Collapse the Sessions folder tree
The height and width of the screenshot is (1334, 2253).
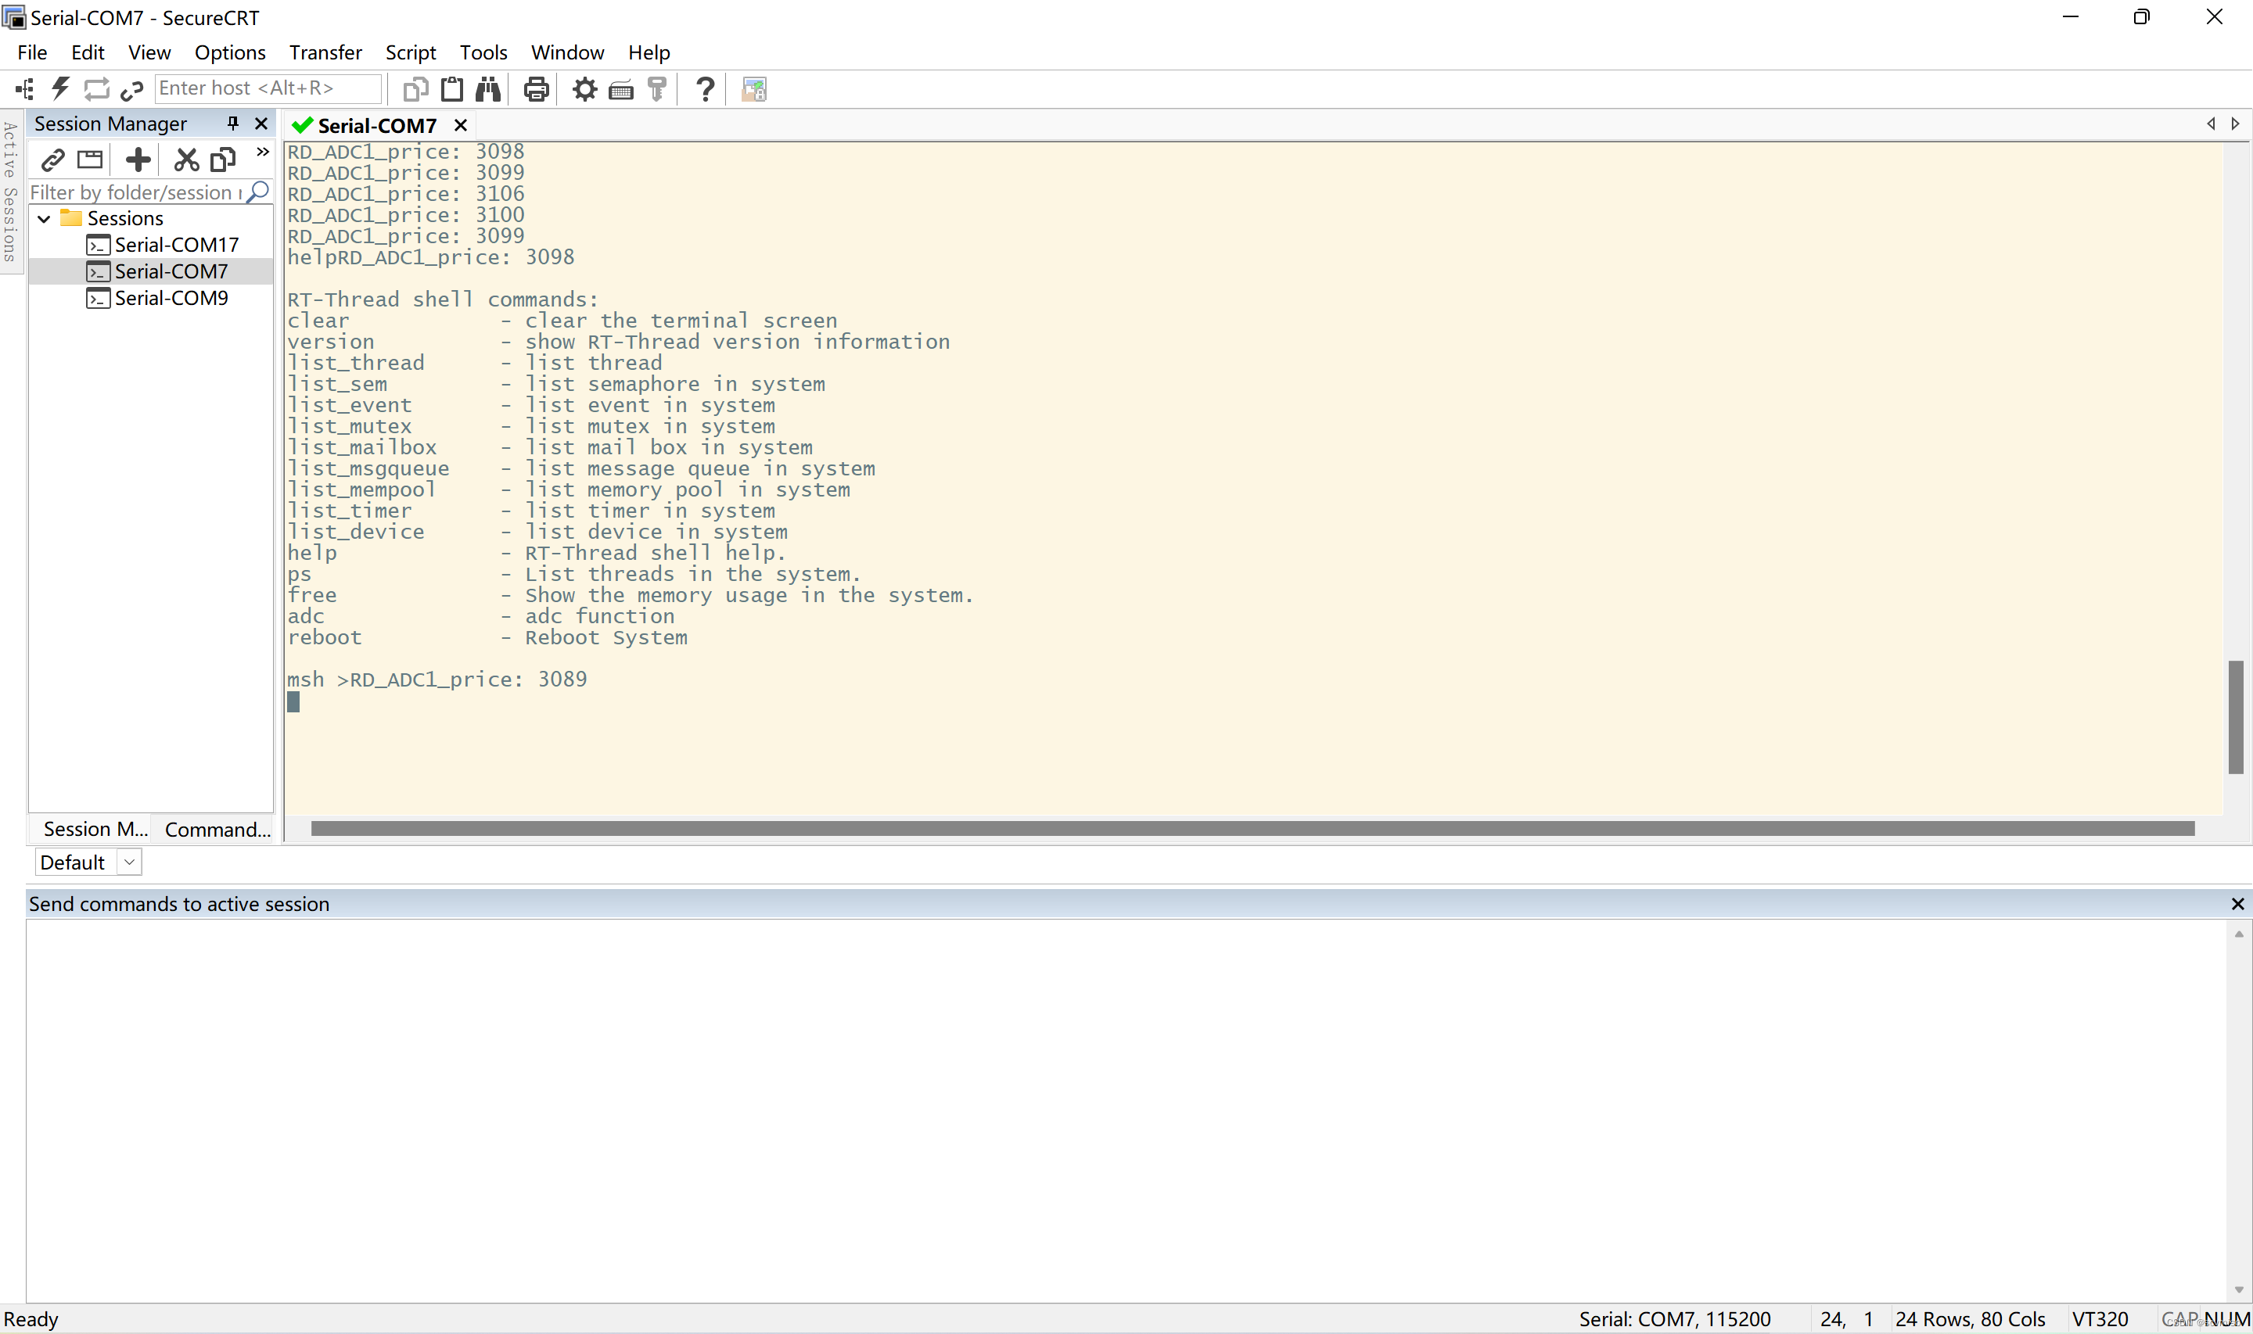point(43,218)
